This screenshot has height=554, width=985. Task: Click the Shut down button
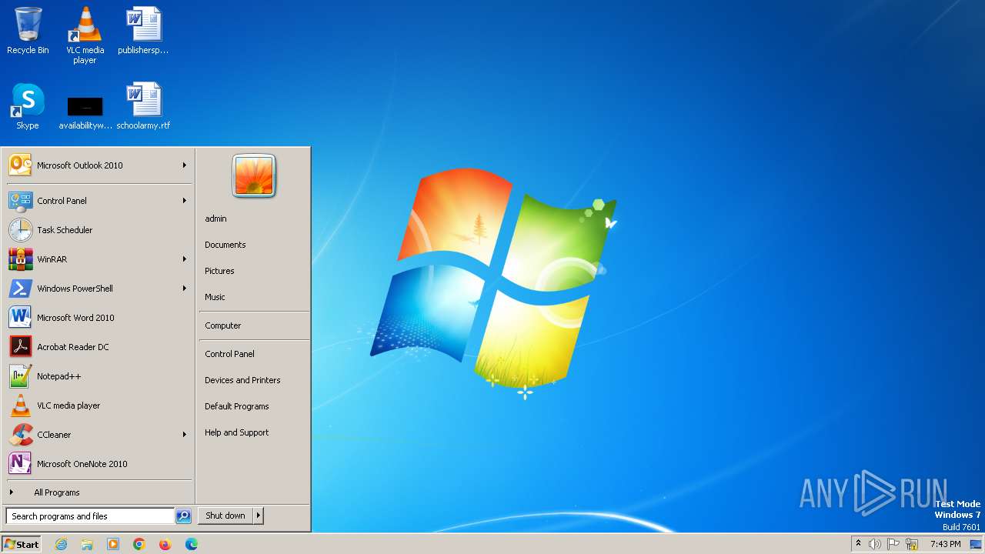click(x=225, y=516)
